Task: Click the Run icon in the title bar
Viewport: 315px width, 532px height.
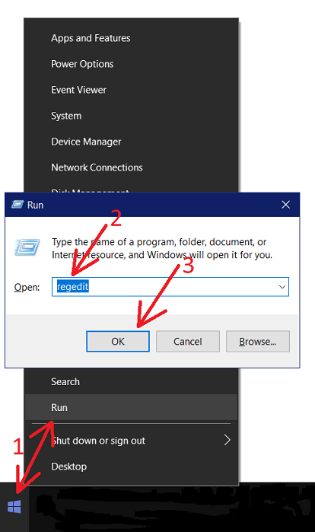Action: 17,205
